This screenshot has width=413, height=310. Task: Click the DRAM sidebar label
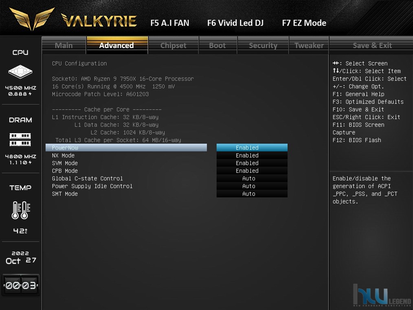tap(20, 120)
